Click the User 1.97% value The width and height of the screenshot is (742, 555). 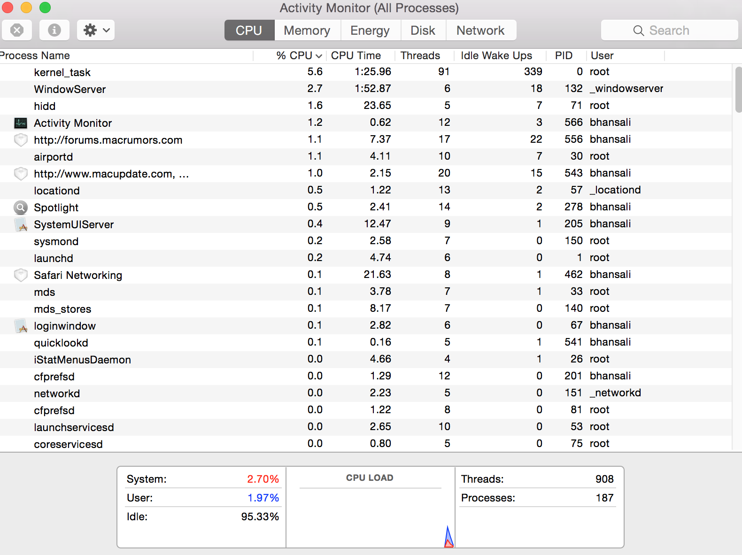tap(263, 498)
